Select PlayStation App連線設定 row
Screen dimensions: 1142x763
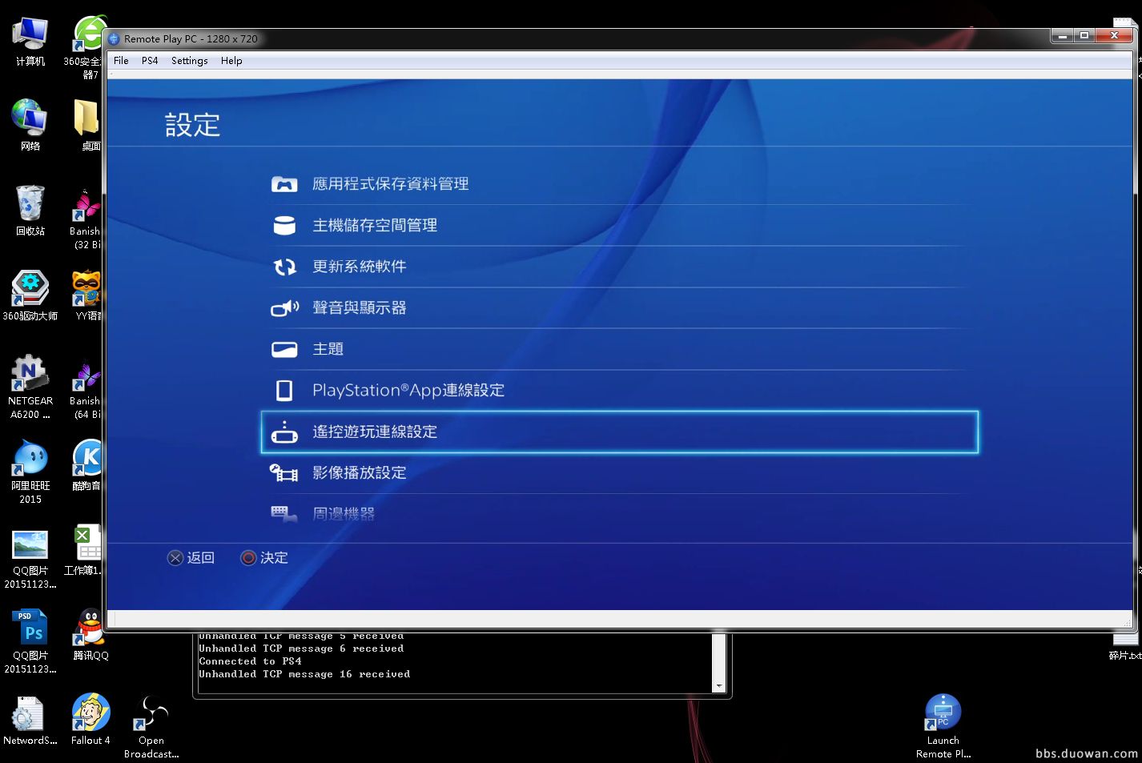[619, 391]
